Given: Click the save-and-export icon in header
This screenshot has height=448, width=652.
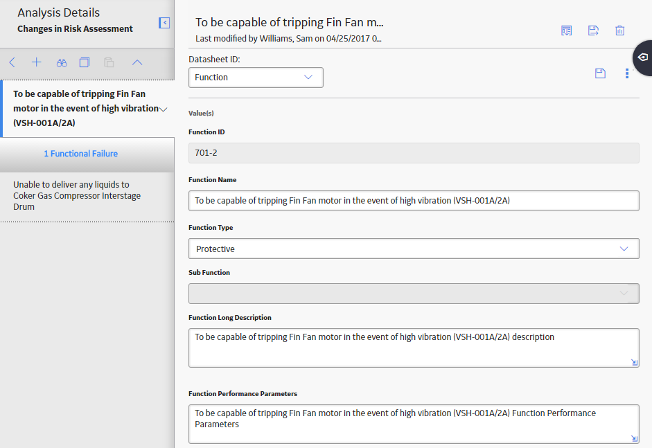Looking at the screenshot, I should tap(593, 30).
